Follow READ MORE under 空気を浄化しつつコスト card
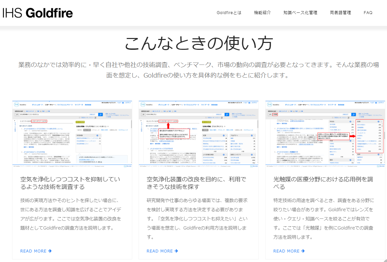This screenshot has width=387, height=262. click(36, 251)
